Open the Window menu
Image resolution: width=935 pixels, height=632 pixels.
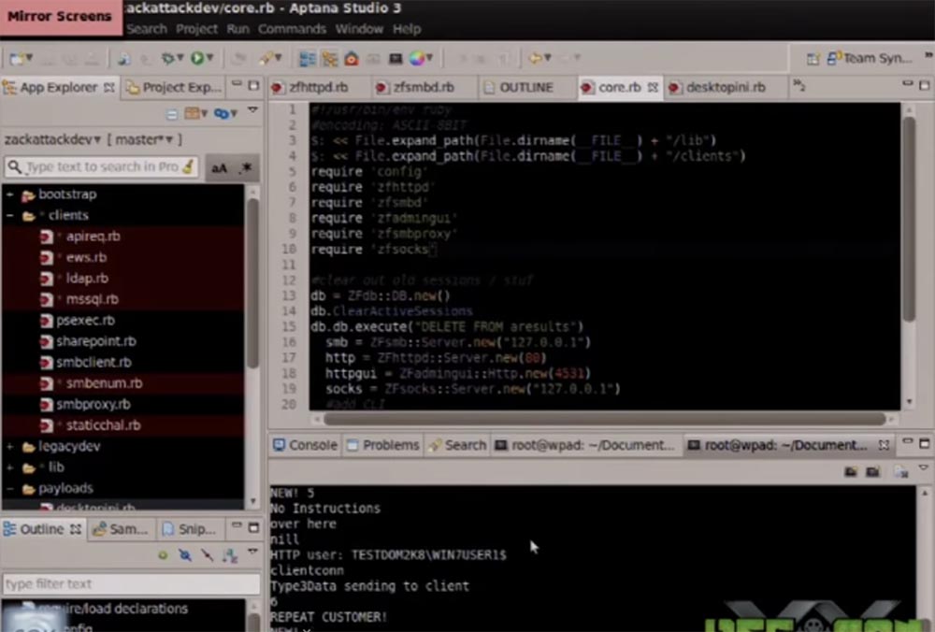(x=359, y=29)
